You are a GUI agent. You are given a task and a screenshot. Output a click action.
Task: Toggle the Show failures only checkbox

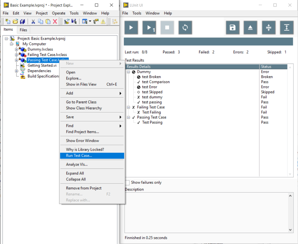pyautogui.click(x=127, y=182)
